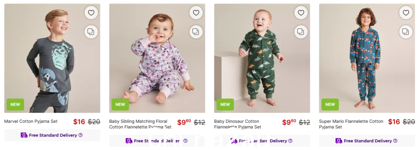Open Baby Dinosaur Cotton Flannelette Pyjama link

[x=238, y=124]
